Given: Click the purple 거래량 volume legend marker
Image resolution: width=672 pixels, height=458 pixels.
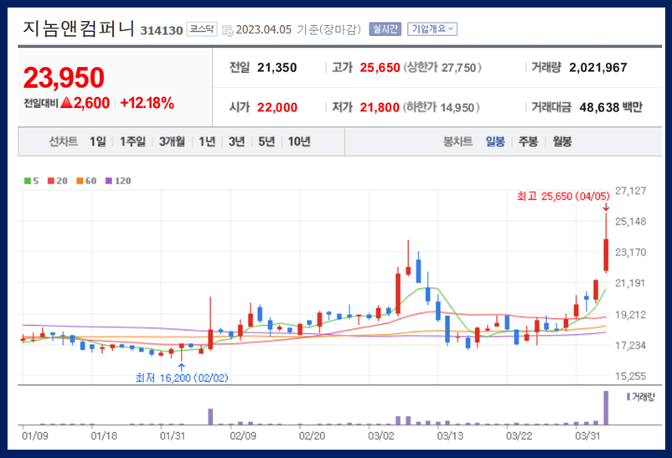Looking at the screenshot, I should point(628,397).
